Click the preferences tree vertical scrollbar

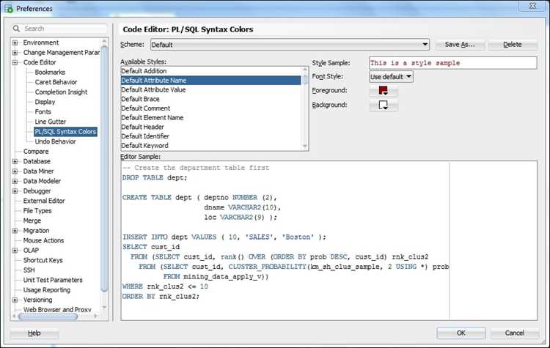(x=104, y=169)
